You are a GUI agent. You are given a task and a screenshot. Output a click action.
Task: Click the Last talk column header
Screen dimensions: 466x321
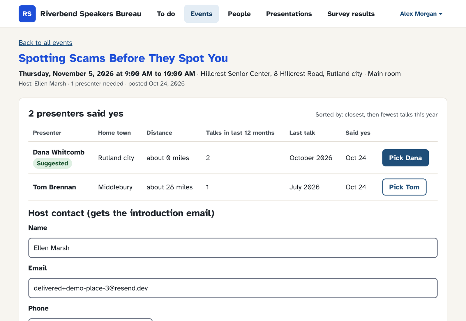point(302,133)
